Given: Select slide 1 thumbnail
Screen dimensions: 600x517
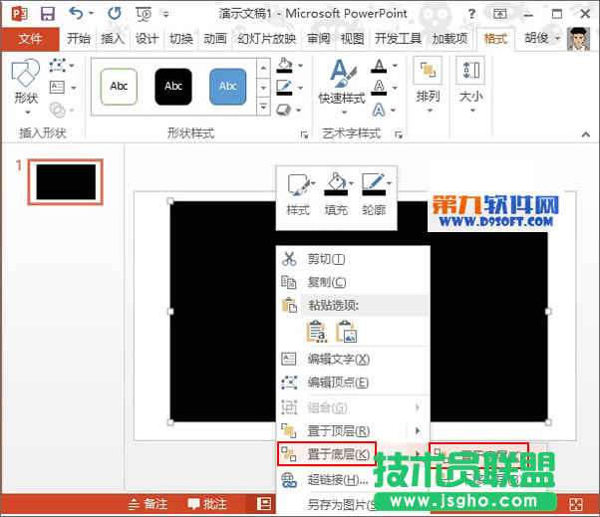Looking at the screenshot, I should 66,182.
